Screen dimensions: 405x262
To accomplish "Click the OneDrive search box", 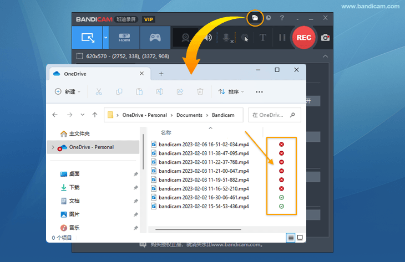I will 275,115.
